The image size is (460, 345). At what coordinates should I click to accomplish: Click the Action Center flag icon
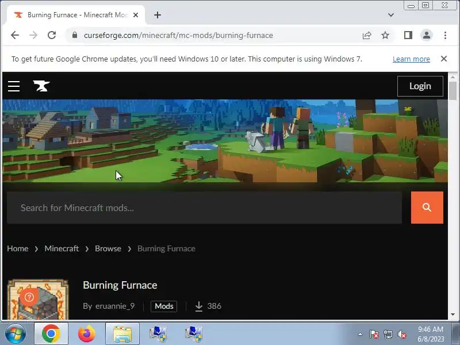374,334
